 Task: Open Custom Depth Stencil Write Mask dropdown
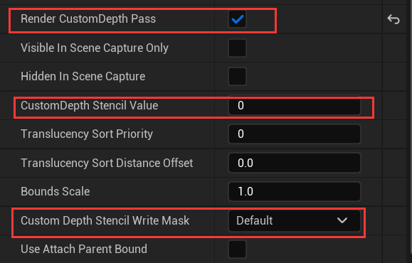[295, 220]
